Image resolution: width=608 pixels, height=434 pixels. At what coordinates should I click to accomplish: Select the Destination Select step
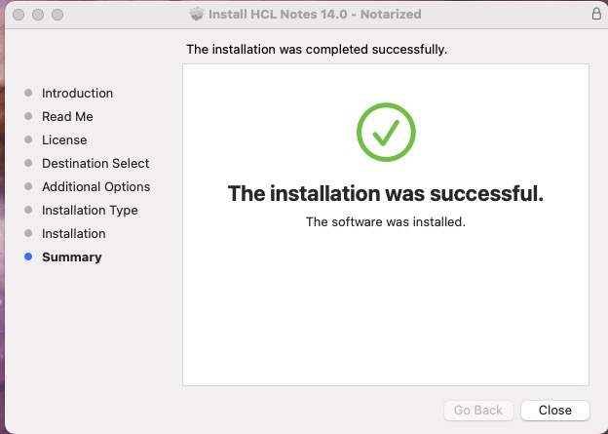95,164
